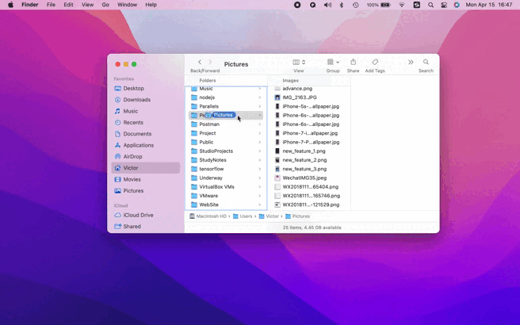Viewport: 520px width, 325px height.
Task: Open the Apple menu
Action: 10,5
